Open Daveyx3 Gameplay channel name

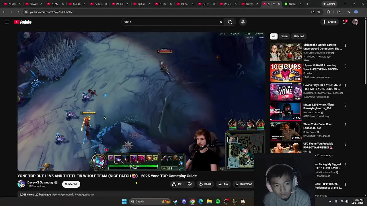pyautogui.click(x=40, y=183)
